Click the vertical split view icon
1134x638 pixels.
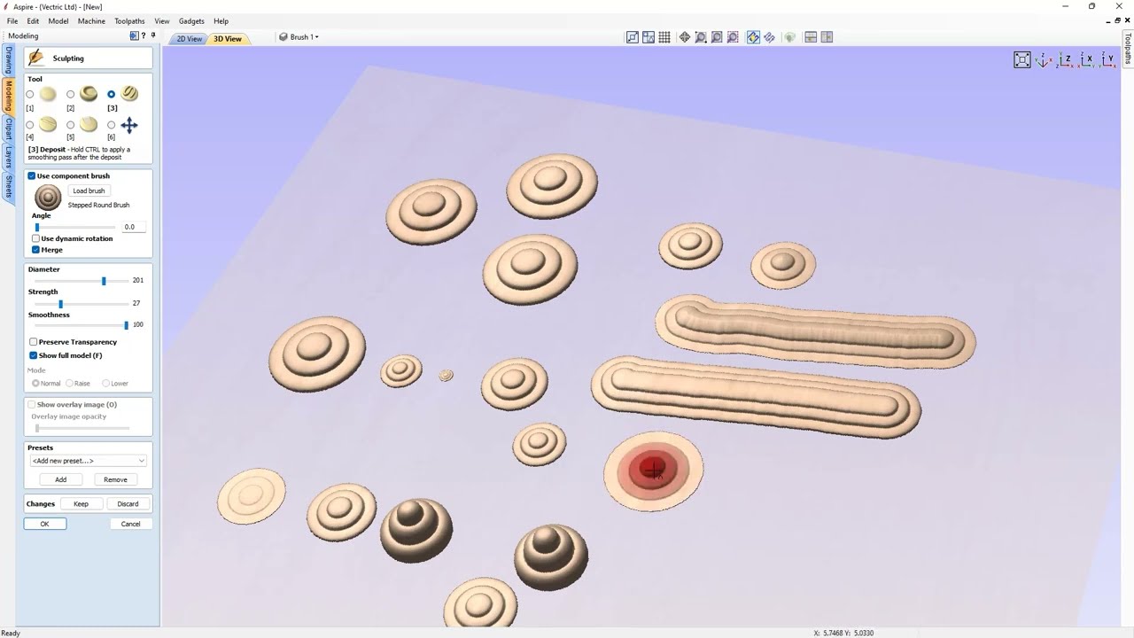(827, 37)
